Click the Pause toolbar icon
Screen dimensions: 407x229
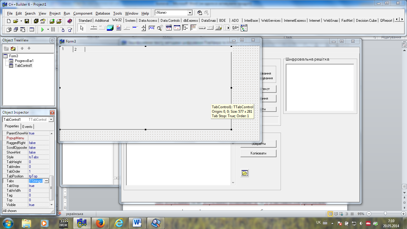point(53,30)
